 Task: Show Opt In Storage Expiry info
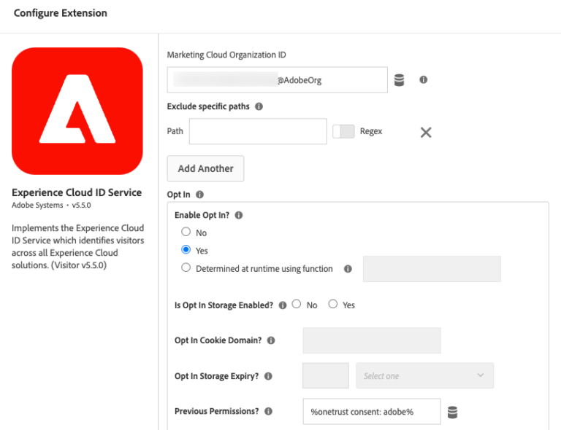tap(268, 376)
